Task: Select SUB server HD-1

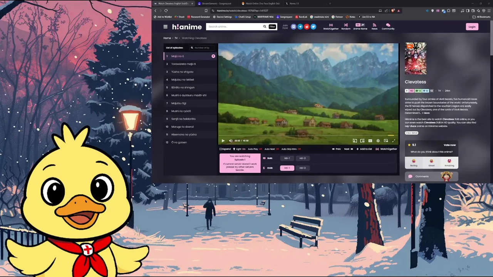Action: (x=287, y=158)
